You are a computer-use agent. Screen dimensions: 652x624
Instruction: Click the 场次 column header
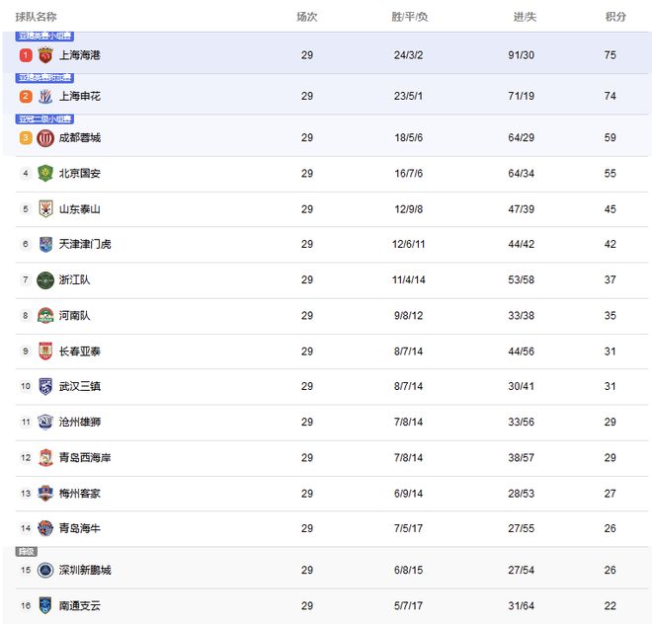[307, 17]
